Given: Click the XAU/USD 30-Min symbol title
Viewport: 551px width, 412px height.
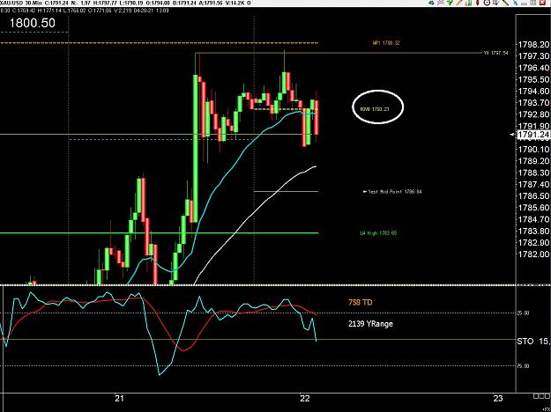Looking at the screenshot, I should (x=19, y=3).
